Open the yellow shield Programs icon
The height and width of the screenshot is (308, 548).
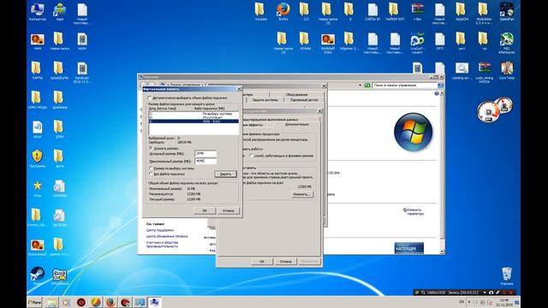click(x=38, y=157)
